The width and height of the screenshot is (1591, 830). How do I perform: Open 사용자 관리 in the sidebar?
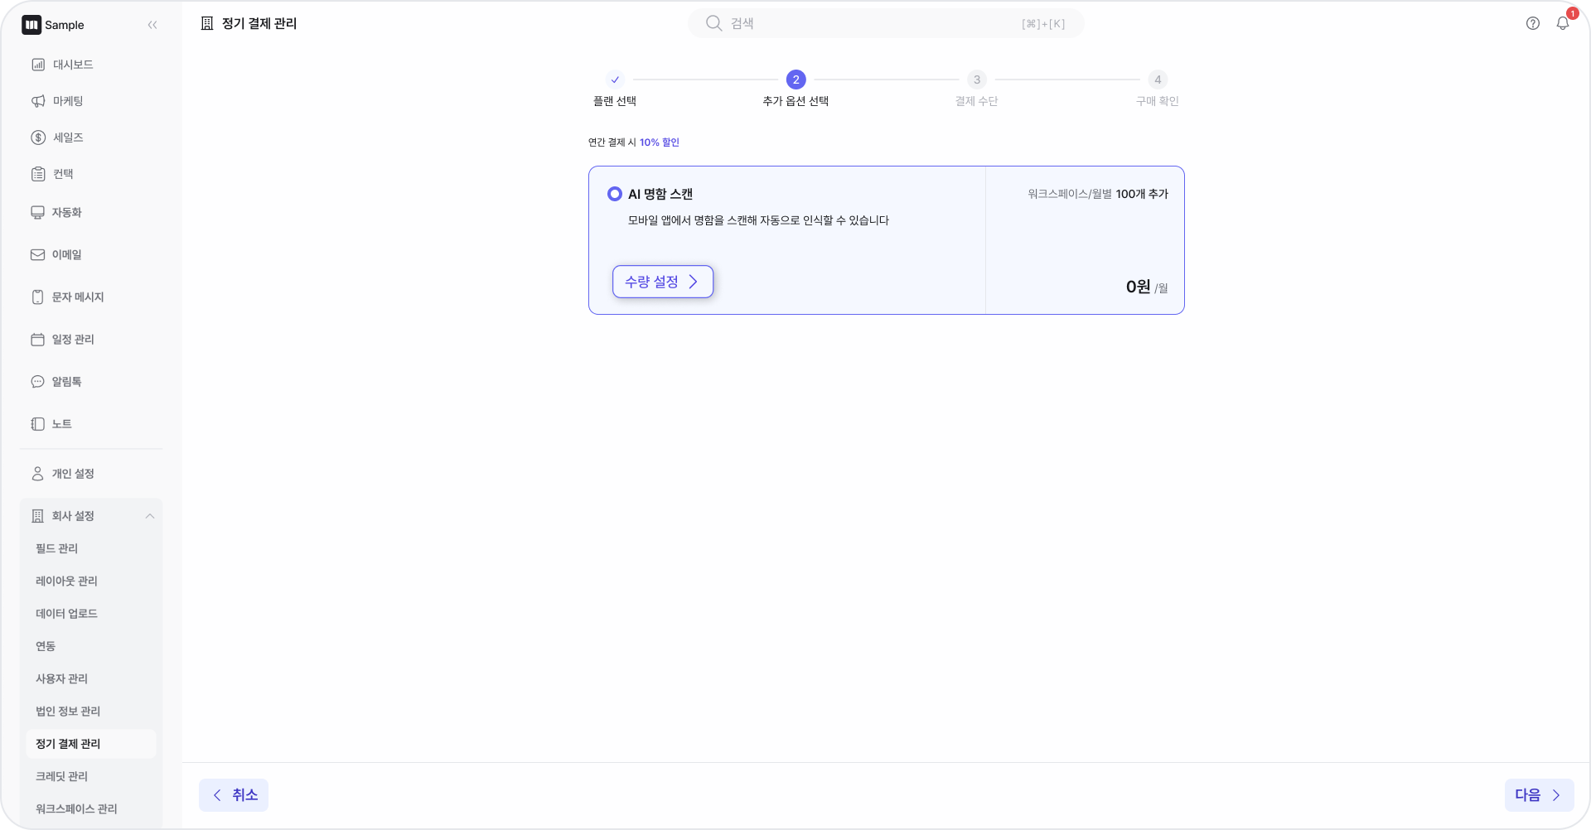61,678
